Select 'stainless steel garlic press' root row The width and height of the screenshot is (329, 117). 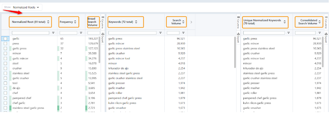coord(28,108)
